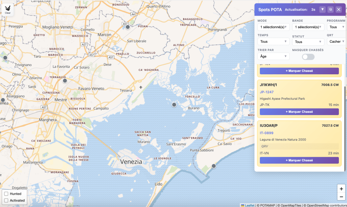
Task: Mark IU3OAR/P spot as Chassé
Action: pos(299,160)
